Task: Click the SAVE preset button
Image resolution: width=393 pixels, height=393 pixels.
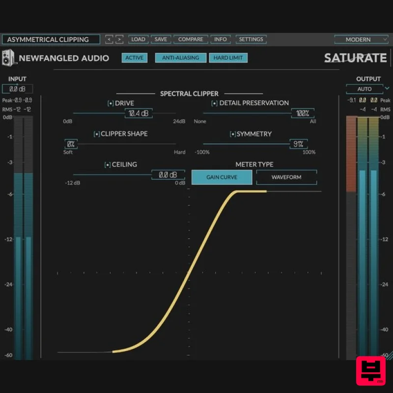Action: coord(161,39)
